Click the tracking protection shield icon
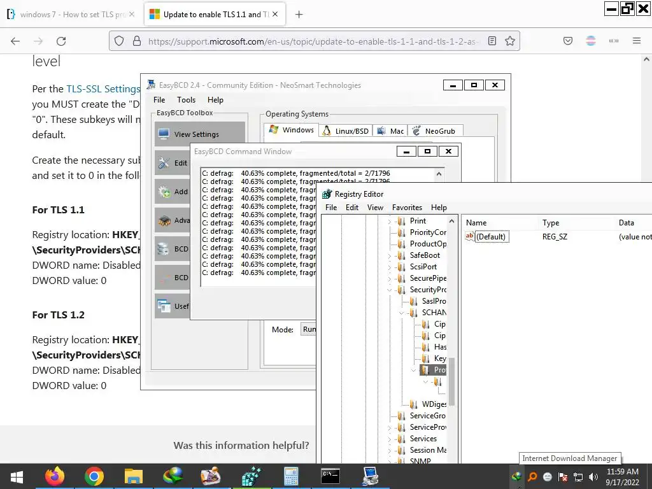The image size is (652, 489). tap(119, 41)
